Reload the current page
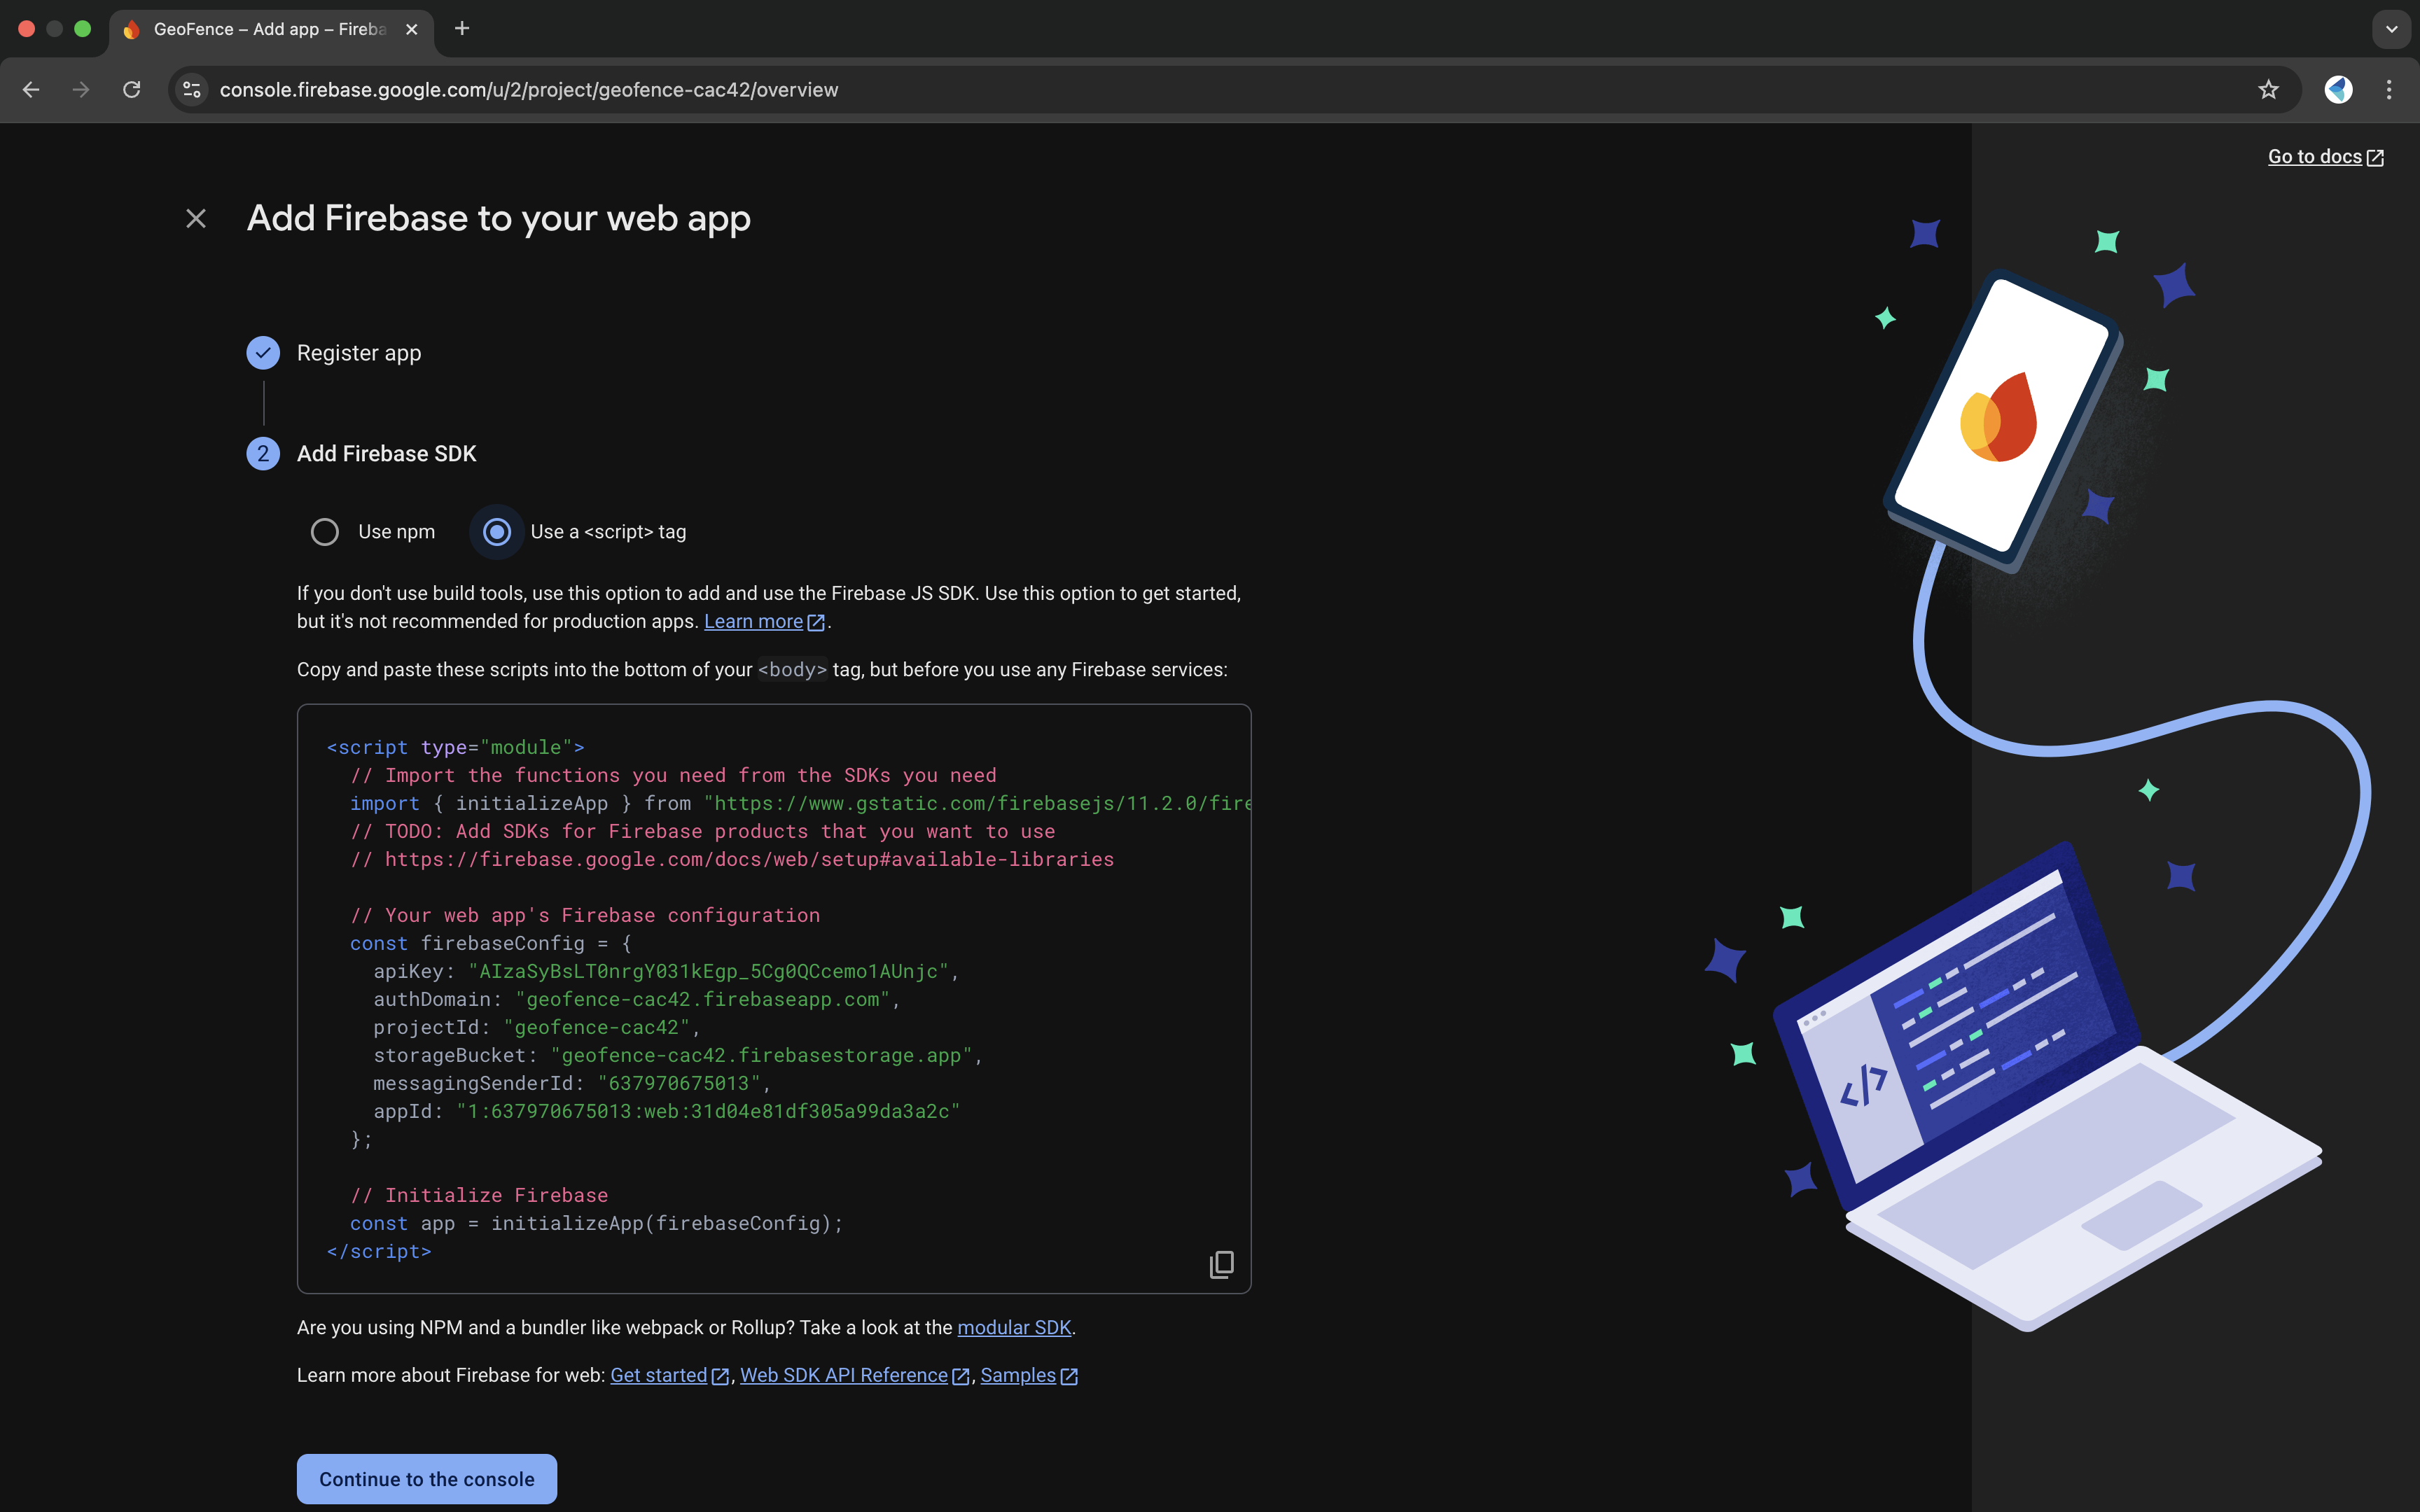Viewport: 2420px width, 1512px height. point(131,89)
